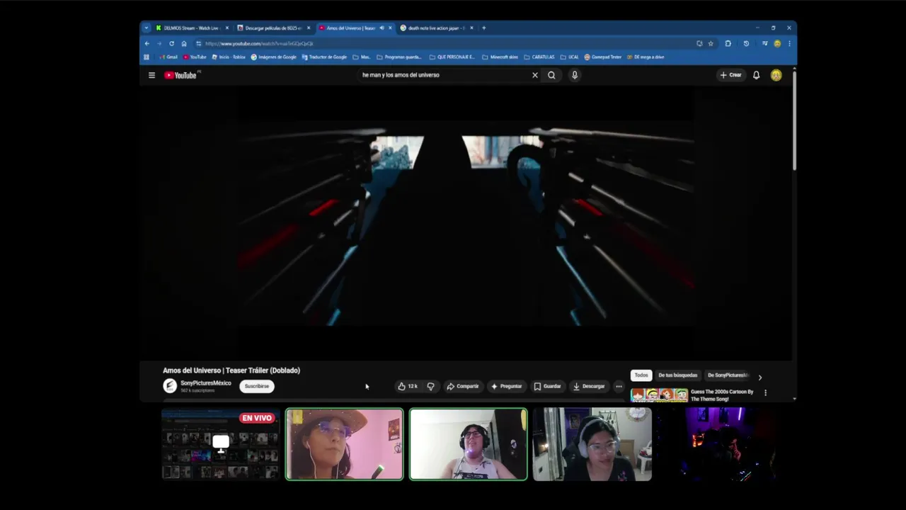Open the browser three-dot menu
The height and width of the screenshot is (510, 906).
pos(789,43)
